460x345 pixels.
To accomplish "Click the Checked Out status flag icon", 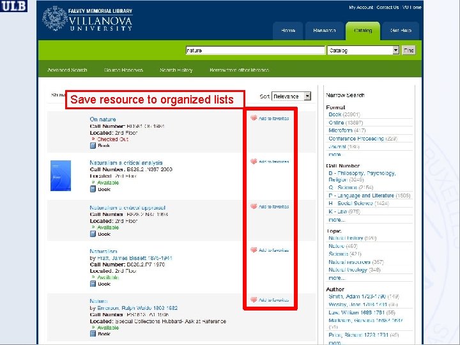I will pos(93,139).
